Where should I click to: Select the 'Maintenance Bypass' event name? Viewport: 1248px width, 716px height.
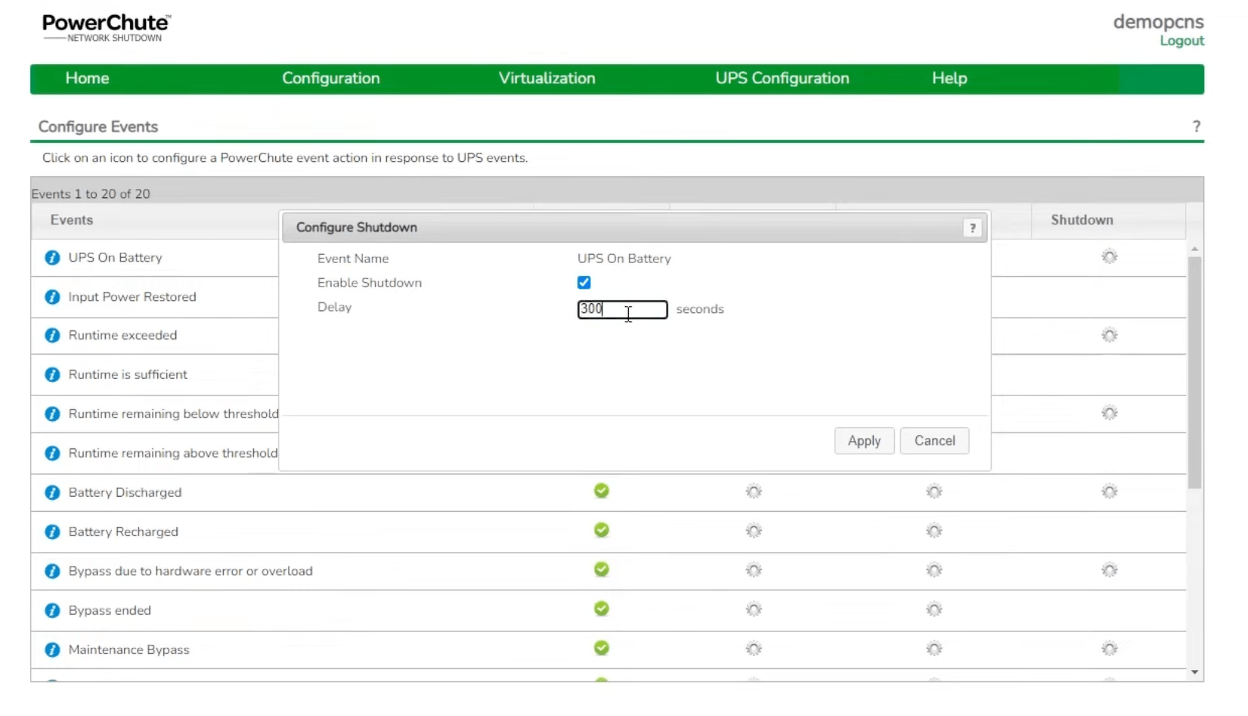click(x=129, y=650)
